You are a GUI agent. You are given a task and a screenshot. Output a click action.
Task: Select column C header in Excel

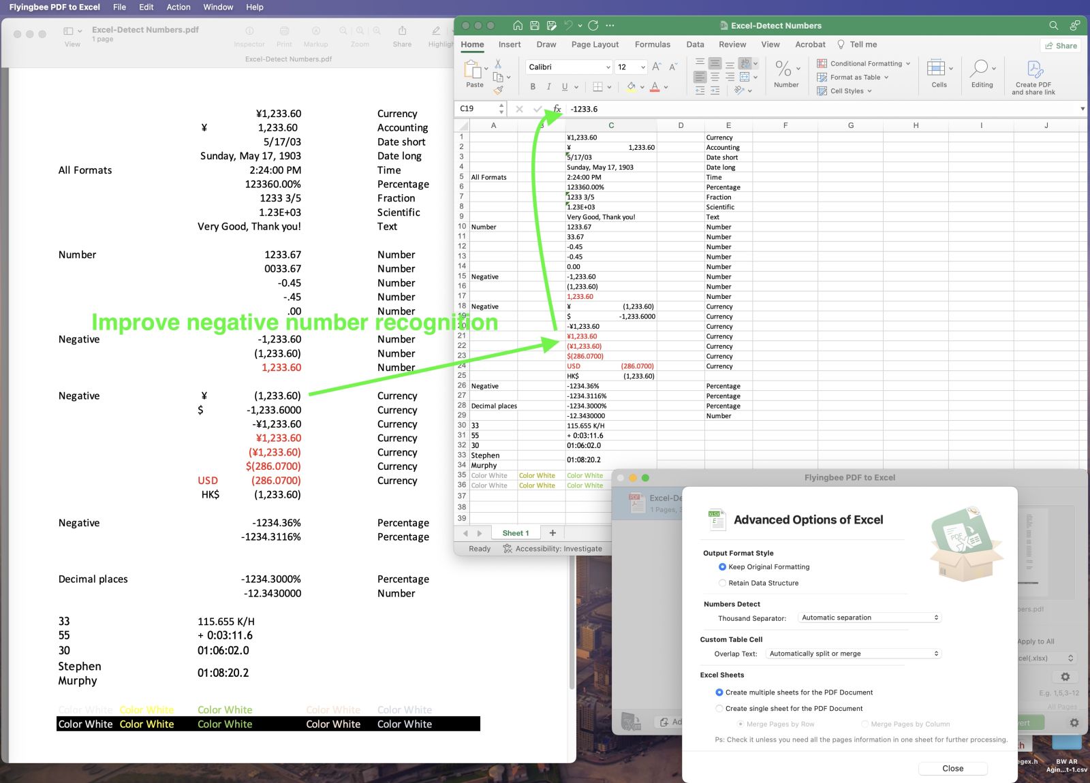(x=611, y=125)
